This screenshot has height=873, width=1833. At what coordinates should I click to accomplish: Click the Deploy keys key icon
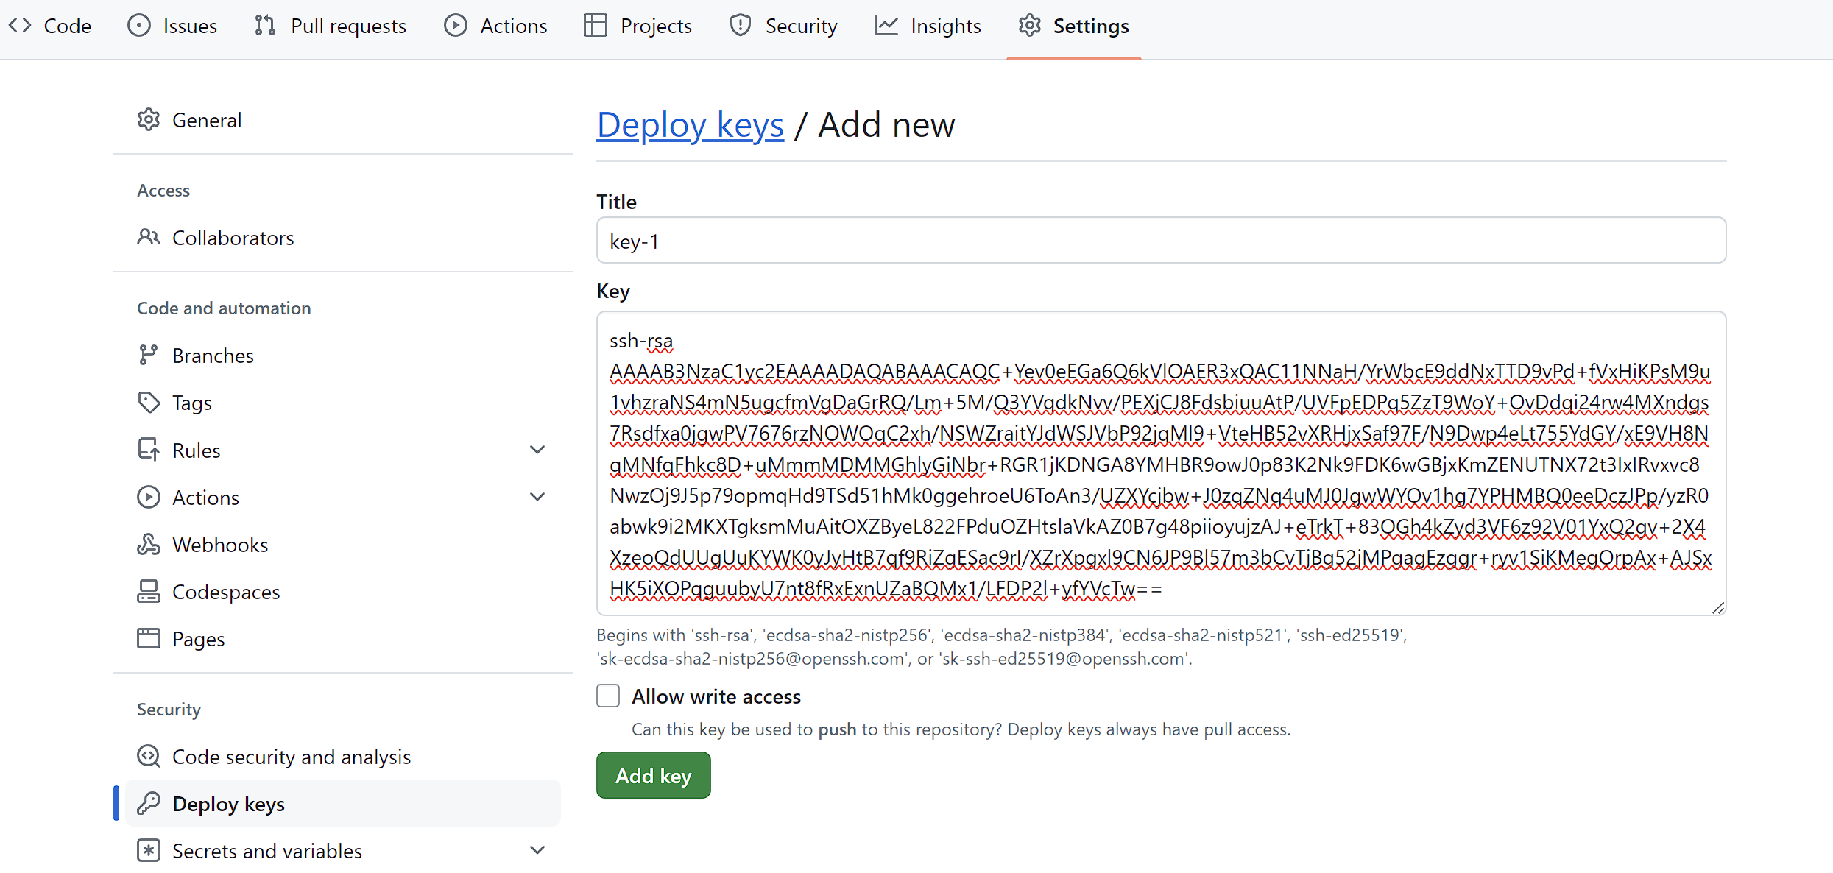tap(149, 803)
